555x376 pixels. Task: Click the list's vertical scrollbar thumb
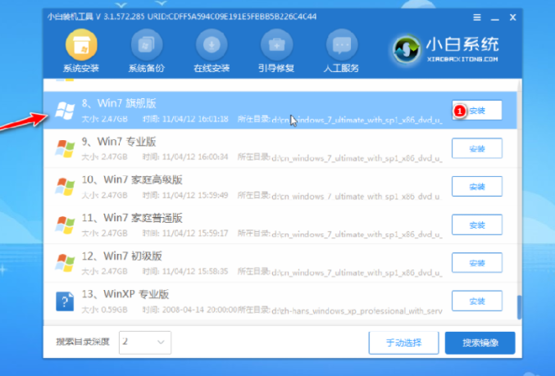click(519, 307)
